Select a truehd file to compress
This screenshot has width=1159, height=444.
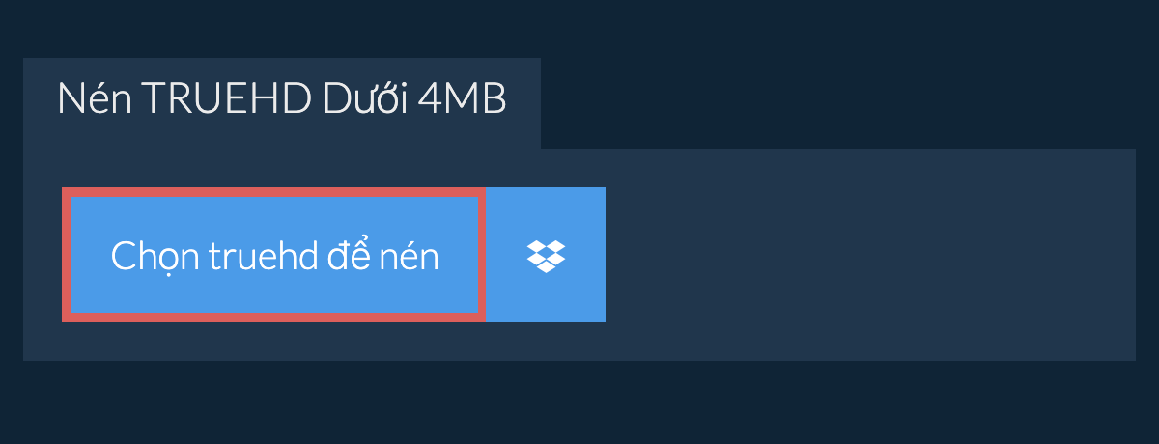point(274,255)
